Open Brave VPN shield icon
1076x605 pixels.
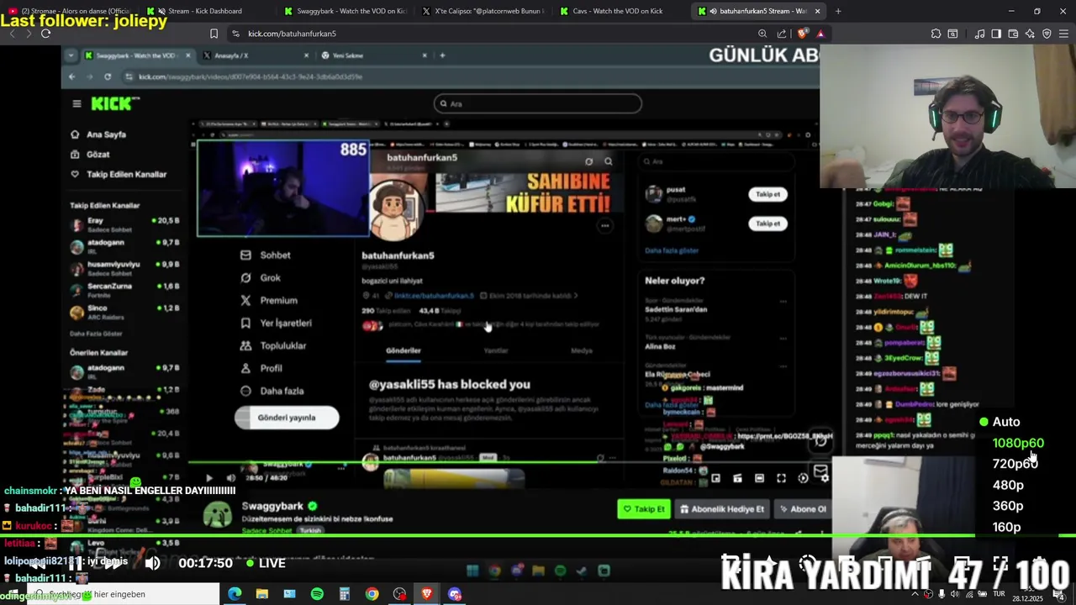tap(1047, 34)
